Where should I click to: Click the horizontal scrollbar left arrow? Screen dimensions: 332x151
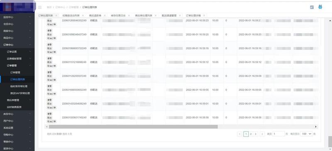point(46,127)
